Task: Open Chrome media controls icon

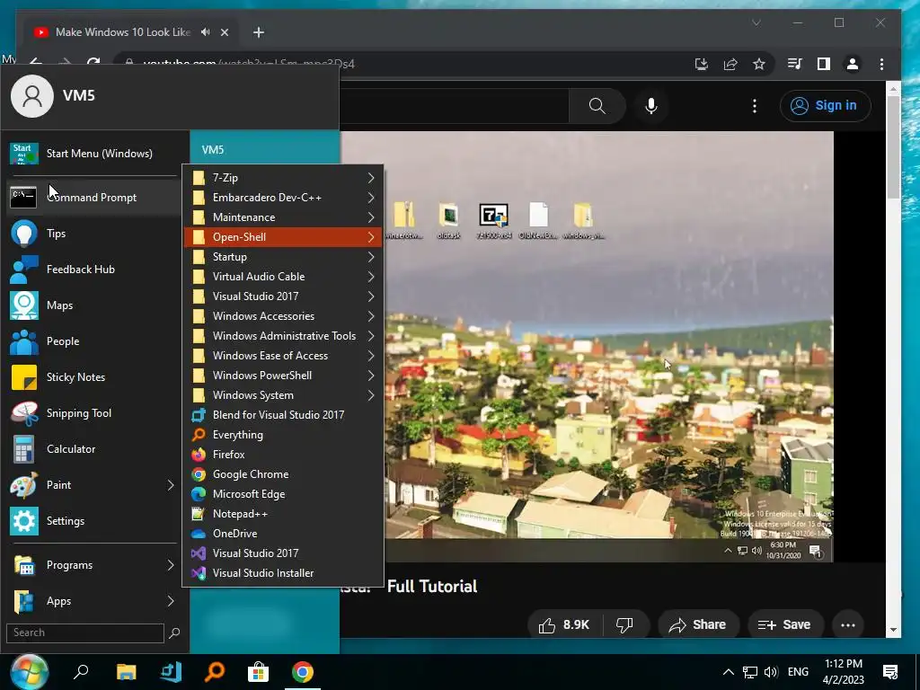Action: (794, 64)
